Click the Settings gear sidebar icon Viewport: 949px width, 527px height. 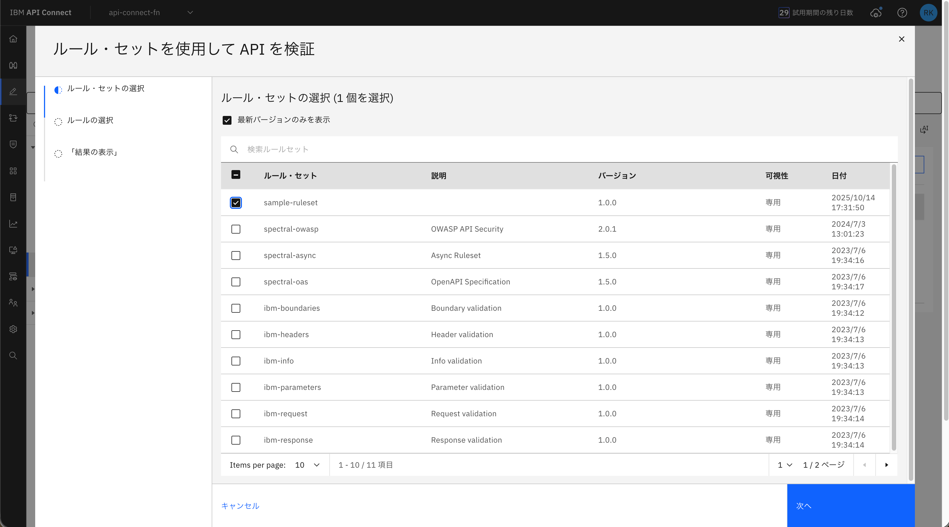pyautogui.click(x=13, y=329)
